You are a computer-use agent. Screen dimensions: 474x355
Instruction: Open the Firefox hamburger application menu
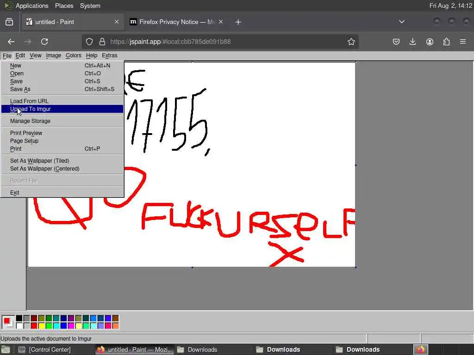click(x=463, y=42)
